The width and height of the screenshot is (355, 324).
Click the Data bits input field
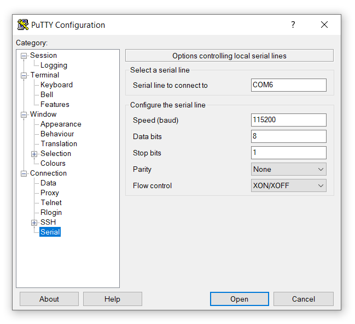tap(288, 136)
